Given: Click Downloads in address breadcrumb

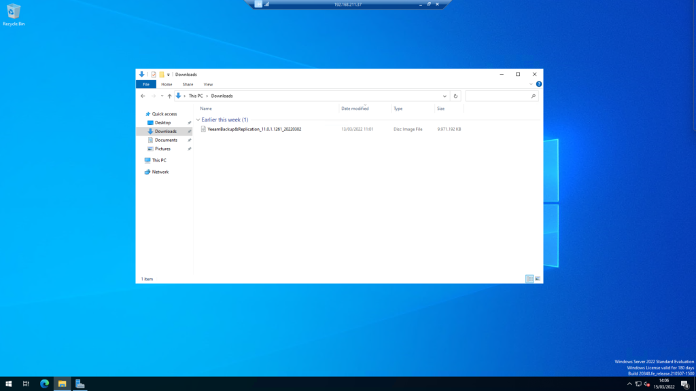Looking at the screenshot, I should pyautogui.click(x=222, y=96).
